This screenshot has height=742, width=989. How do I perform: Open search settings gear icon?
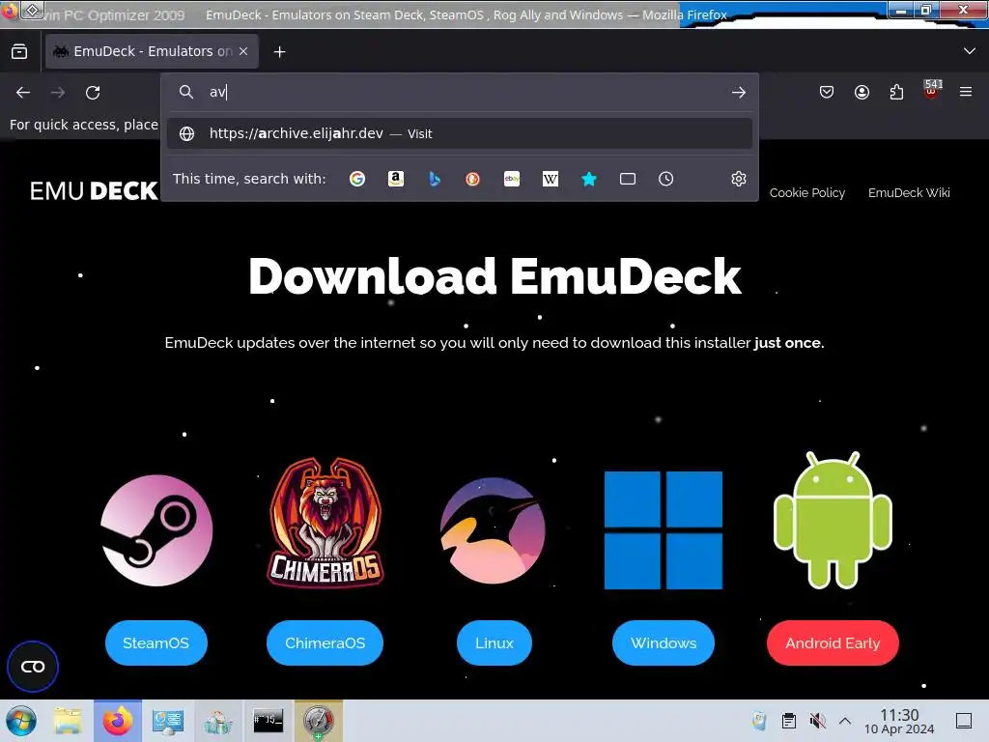point(739,179)
